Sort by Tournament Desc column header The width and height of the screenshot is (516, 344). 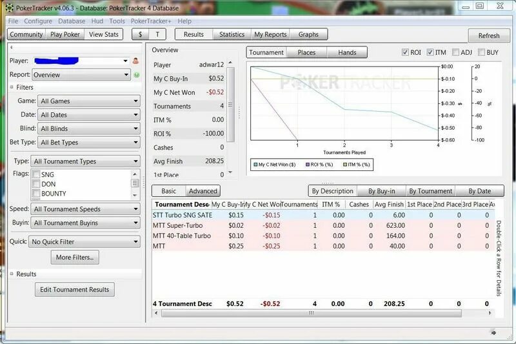pos(182,205)
